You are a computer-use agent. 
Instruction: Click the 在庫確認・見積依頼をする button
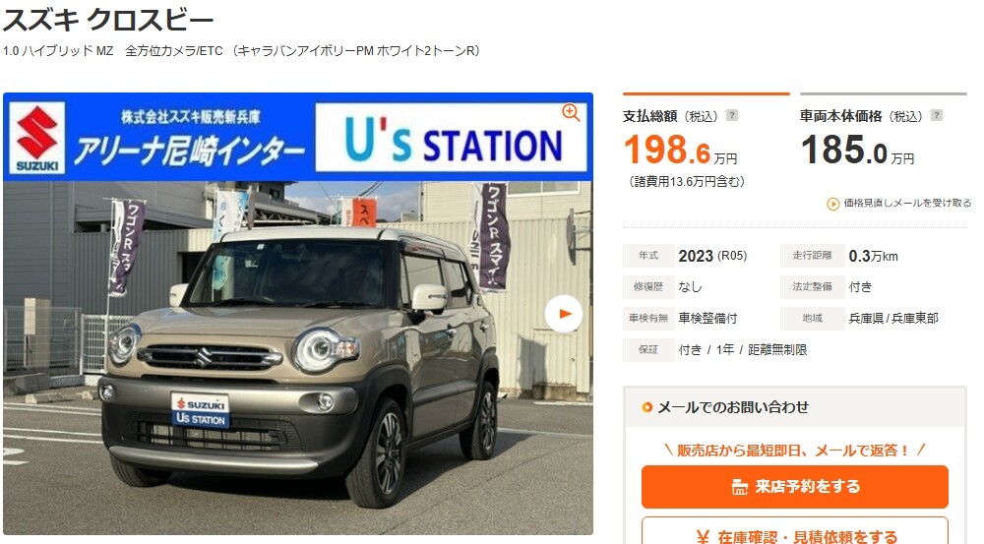[x=794, y=531]
